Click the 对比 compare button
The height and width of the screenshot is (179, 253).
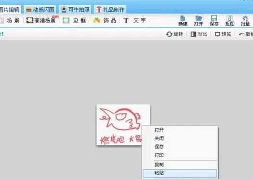coord(199,34)
